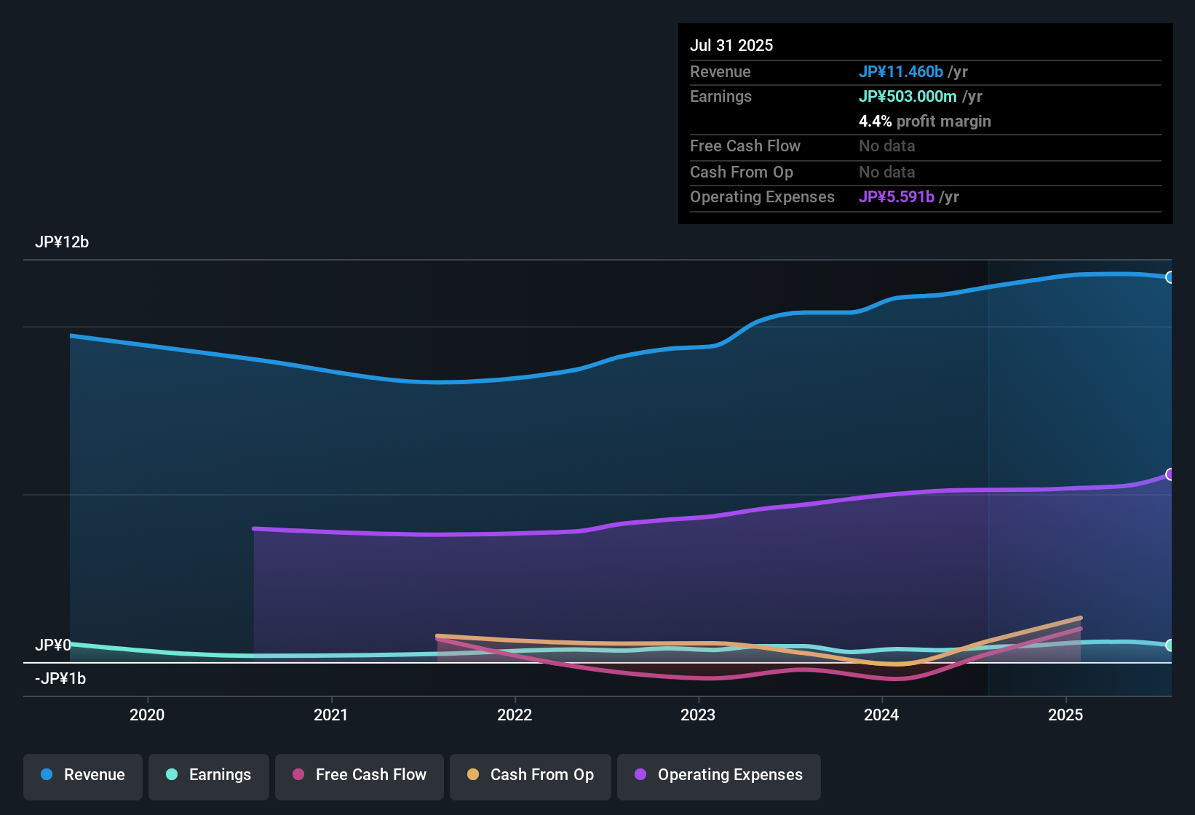Click the blue Revenue legend dot

(47, 775)
